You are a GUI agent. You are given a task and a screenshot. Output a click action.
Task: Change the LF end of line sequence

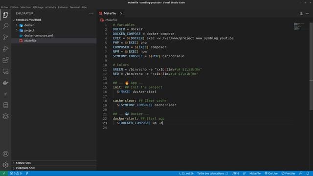click(x=244, y=174)
